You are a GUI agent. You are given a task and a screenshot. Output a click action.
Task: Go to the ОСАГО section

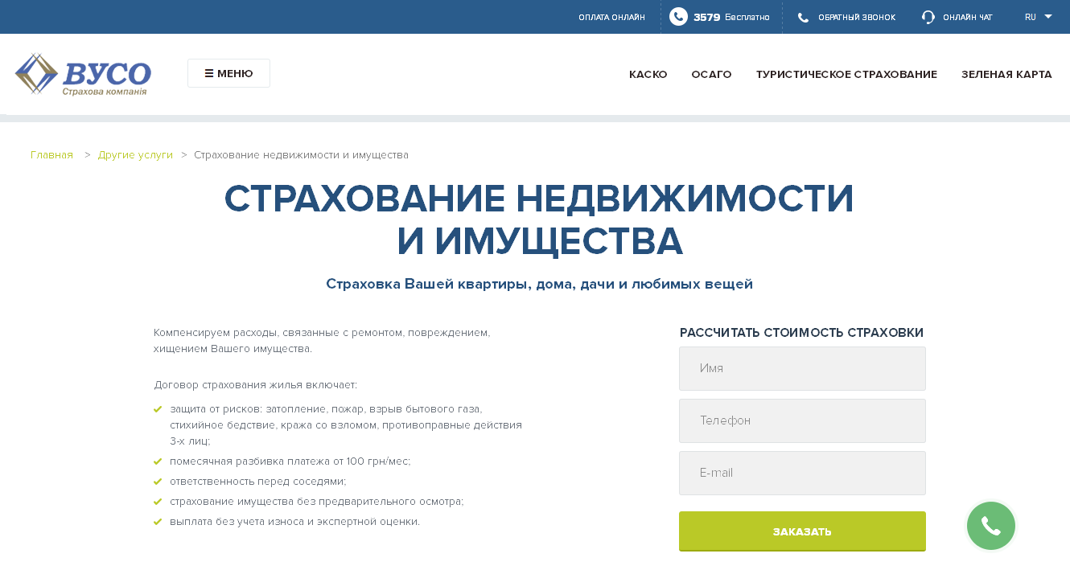711,74
